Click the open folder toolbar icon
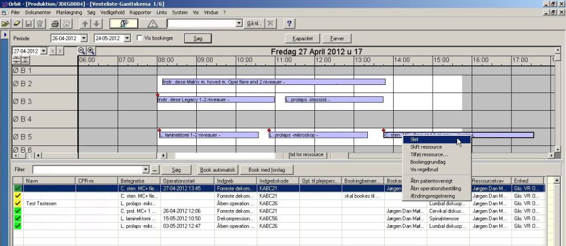 click(6, 24)
